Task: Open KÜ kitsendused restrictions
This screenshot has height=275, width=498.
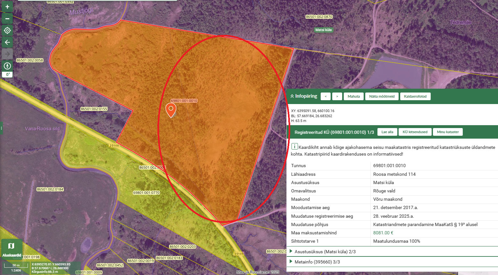Action: (x=415, y=132)
